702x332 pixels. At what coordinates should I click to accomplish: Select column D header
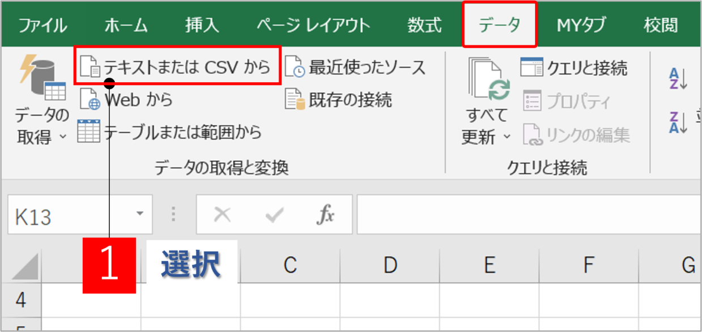click(x=389, y=265)
